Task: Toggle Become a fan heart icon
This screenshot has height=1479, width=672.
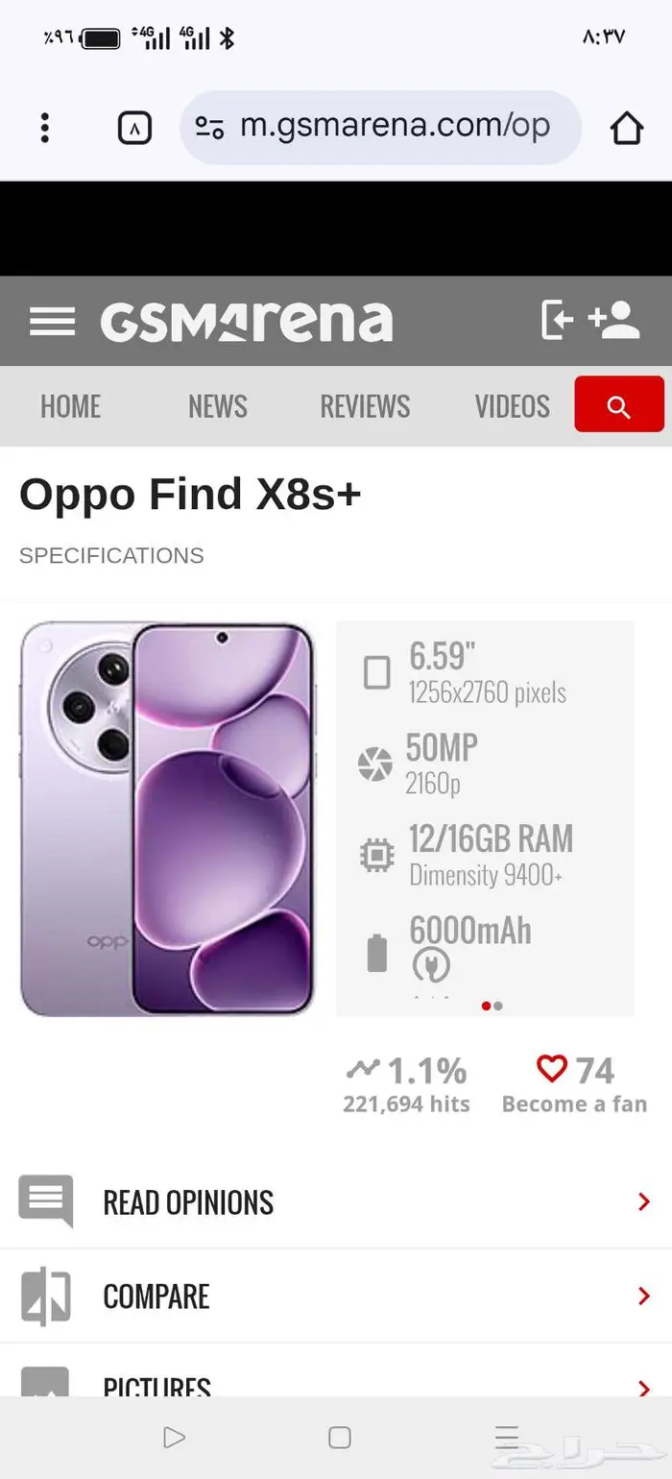Action: 551,1066
